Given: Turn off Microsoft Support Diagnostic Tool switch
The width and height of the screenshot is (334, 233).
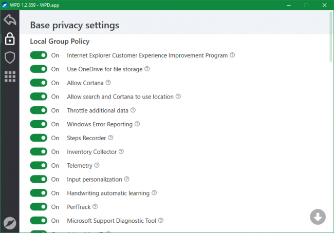Looking at the screenshot, I should click(39, 221).
